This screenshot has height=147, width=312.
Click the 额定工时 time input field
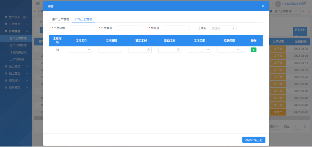(140, 50)
